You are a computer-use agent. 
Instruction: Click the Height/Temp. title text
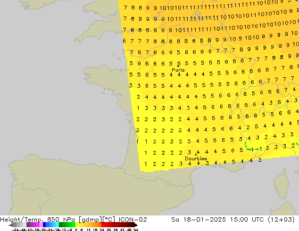(23, 220)
